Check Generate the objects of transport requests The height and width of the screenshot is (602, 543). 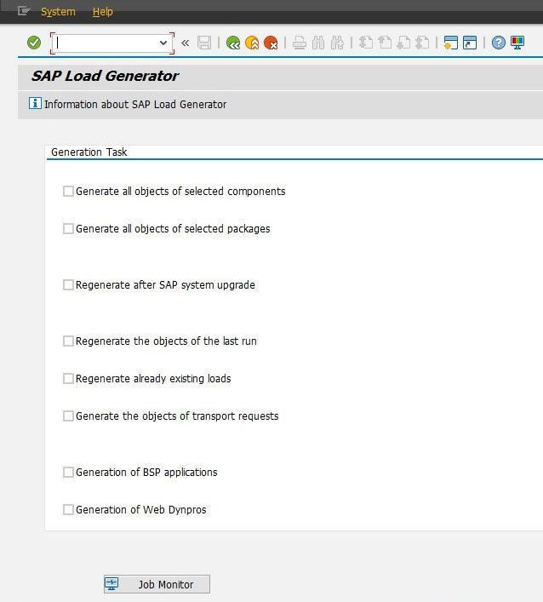point(68,416)
